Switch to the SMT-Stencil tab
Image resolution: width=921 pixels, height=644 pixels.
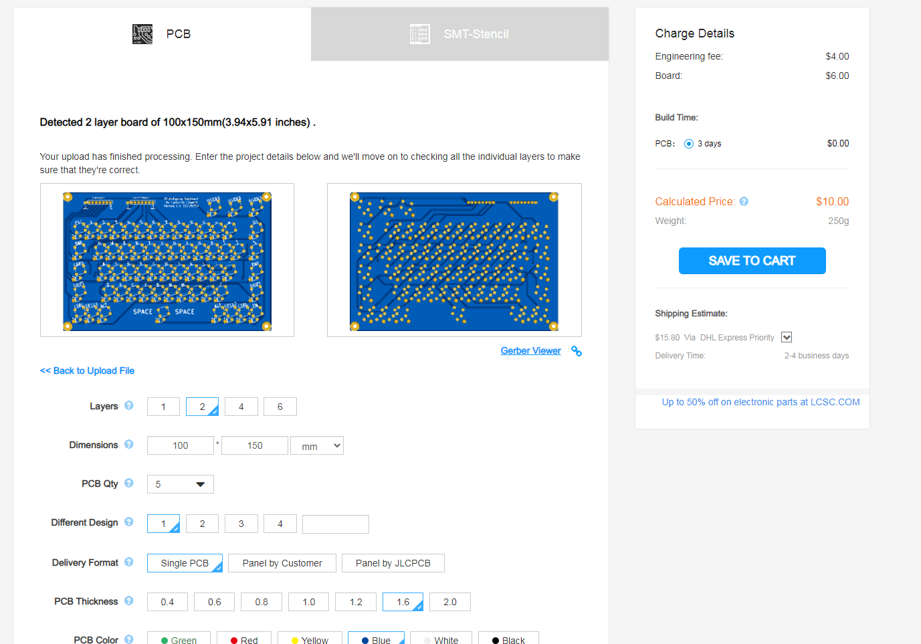[x=459, y=33]
